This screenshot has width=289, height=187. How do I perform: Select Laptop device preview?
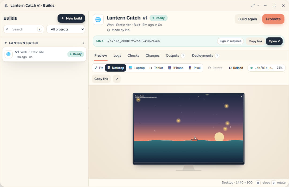[137, 68]
